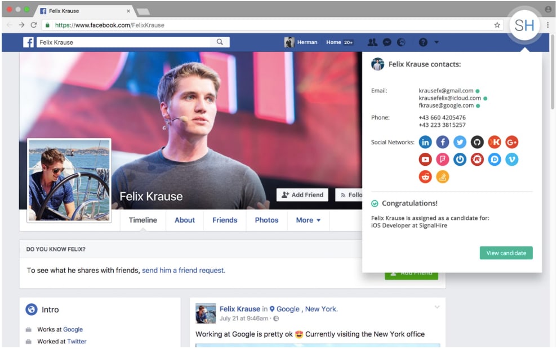Switch to the Photos tab
This screenshot has width=557, height=349.
tap(267, 220)
